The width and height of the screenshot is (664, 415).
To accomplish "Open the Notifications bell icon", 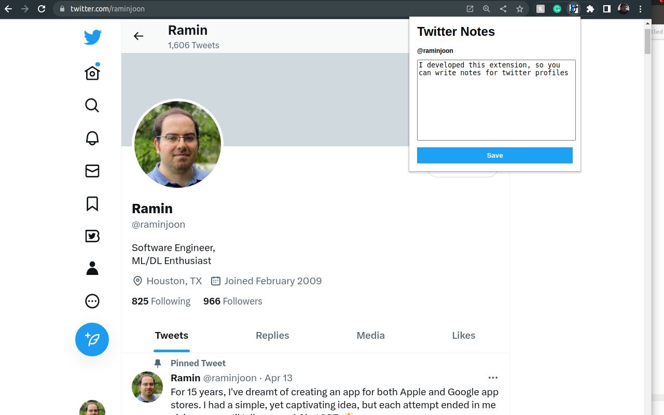I will click(x=92, y=138).
